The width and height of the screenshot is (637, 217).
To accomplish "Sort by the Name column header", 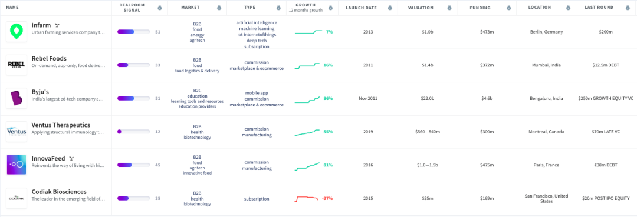I will pos(12,8).
